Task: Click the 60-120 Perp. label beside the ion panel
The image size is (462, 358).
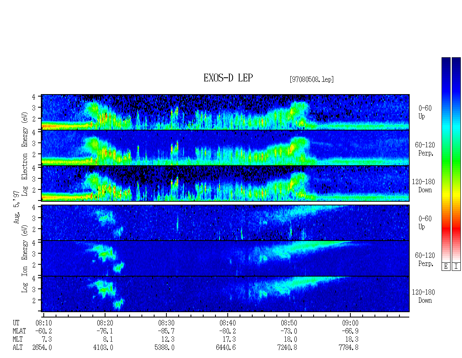Action: [425, 259]
